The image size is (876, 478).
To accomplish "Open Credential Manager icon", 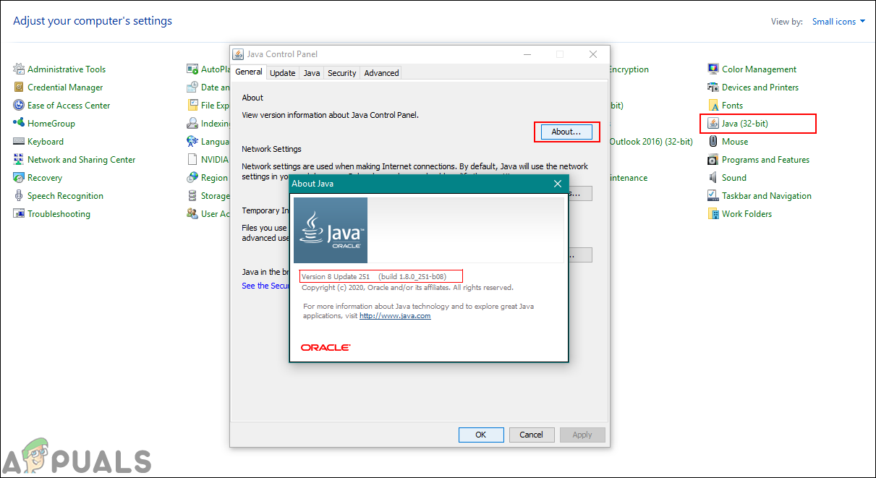I will click(x=19, y=88).
